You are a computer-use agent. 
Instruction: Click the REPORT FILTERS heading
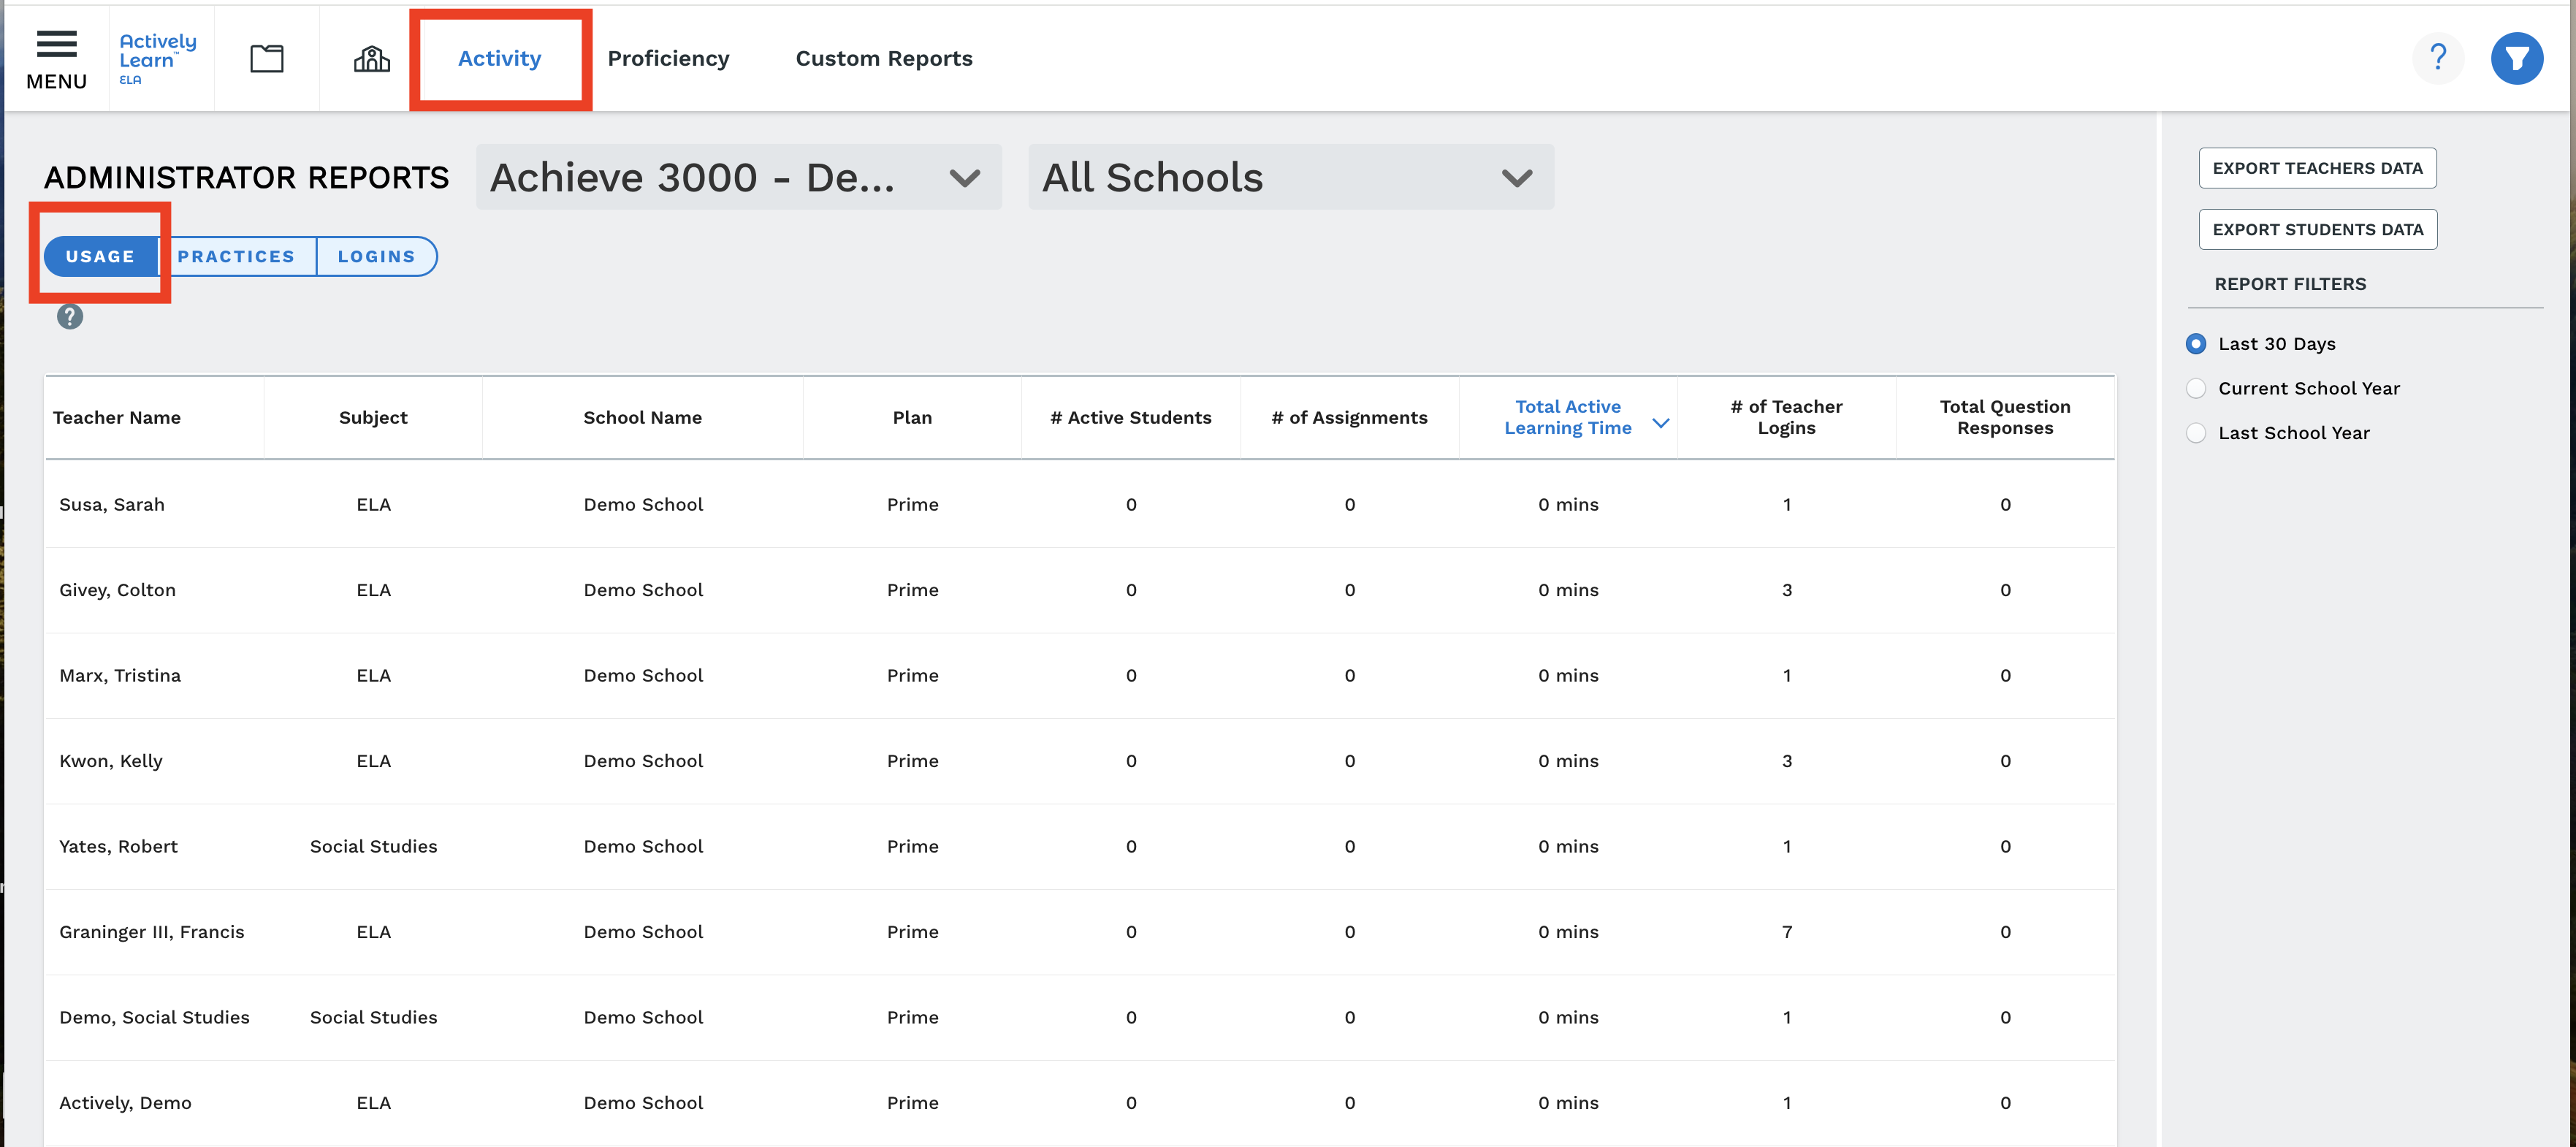point(2290,284)
